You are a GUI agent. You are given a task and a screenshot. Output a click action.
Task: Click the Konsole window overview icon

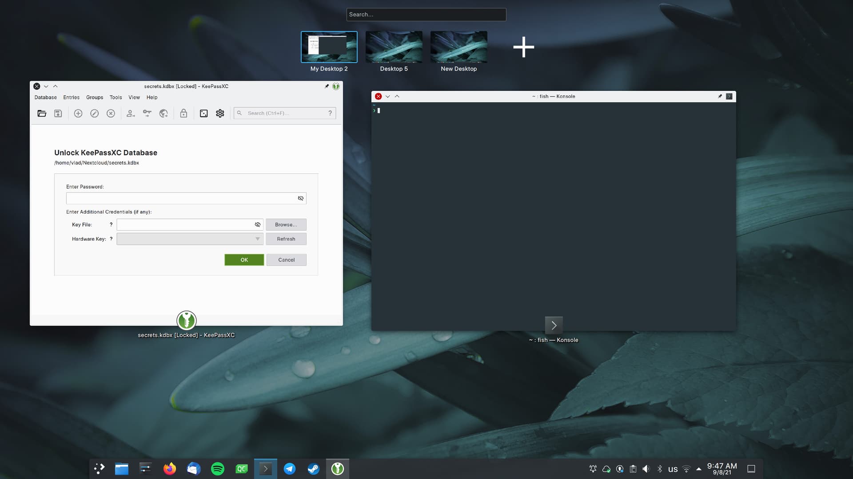[554, 326]
